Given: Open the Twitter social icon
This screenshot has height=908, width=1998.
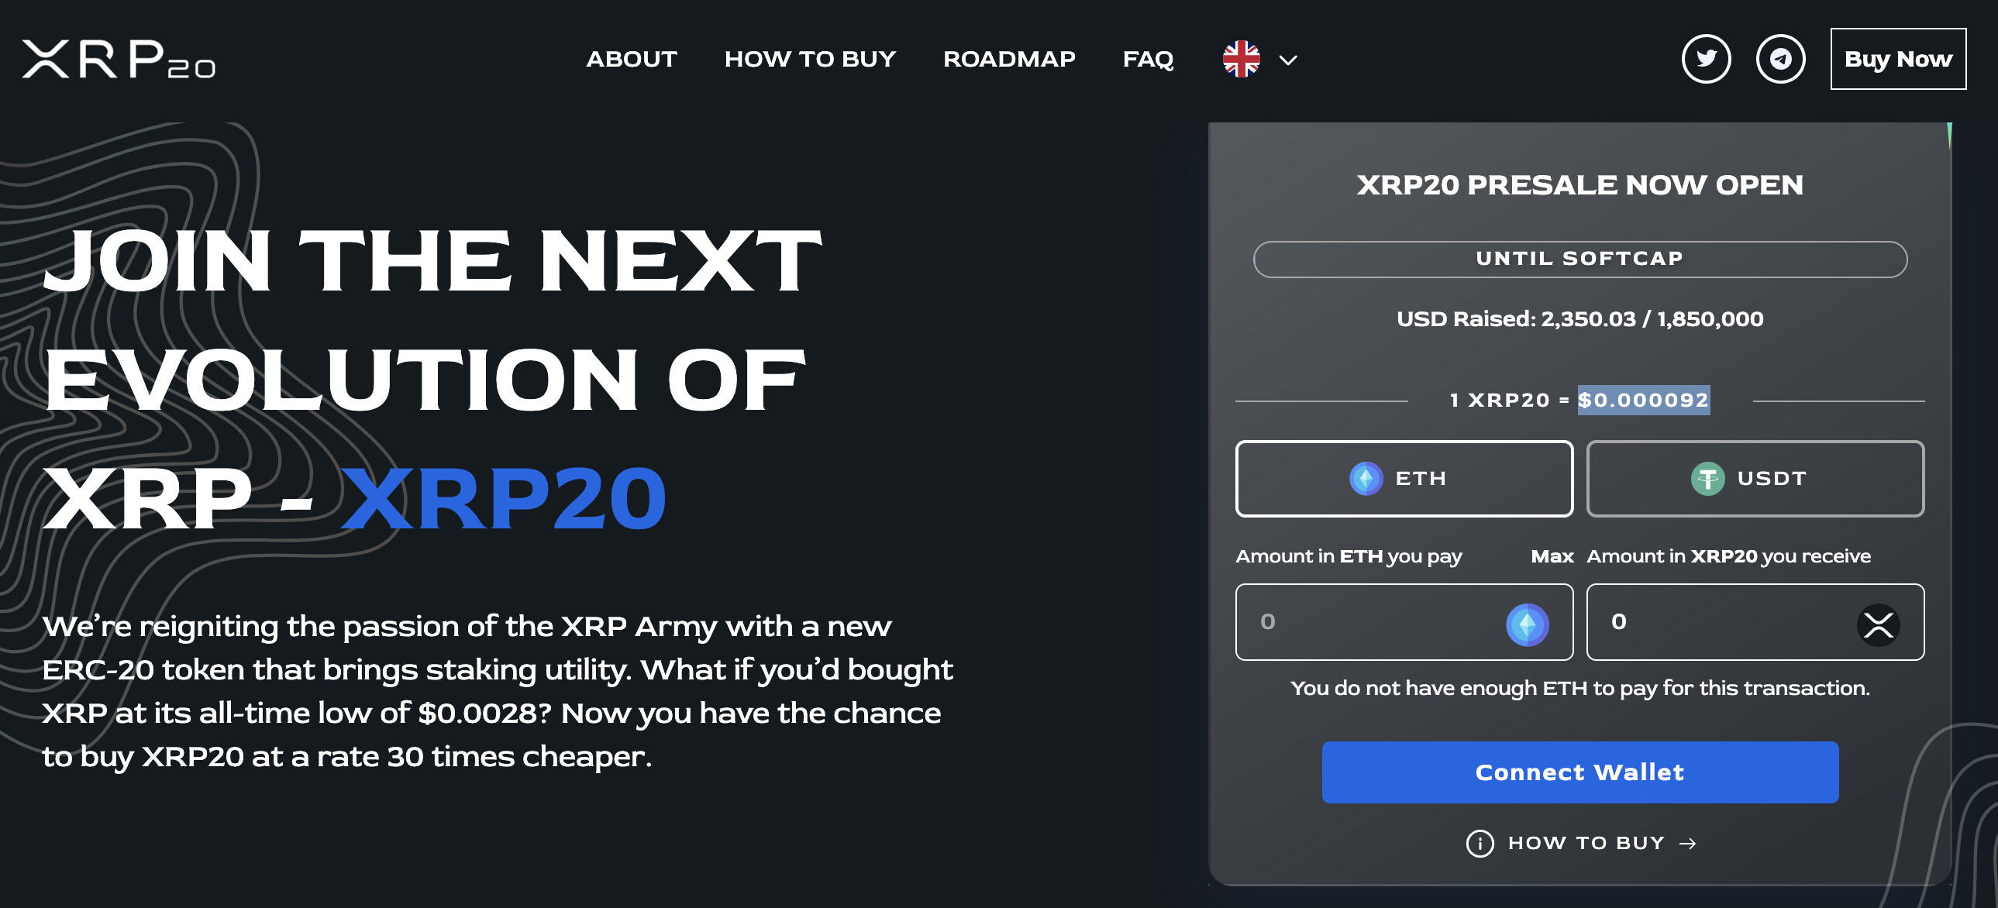Looking at the screenshot, I should (x=1706, y=59).
